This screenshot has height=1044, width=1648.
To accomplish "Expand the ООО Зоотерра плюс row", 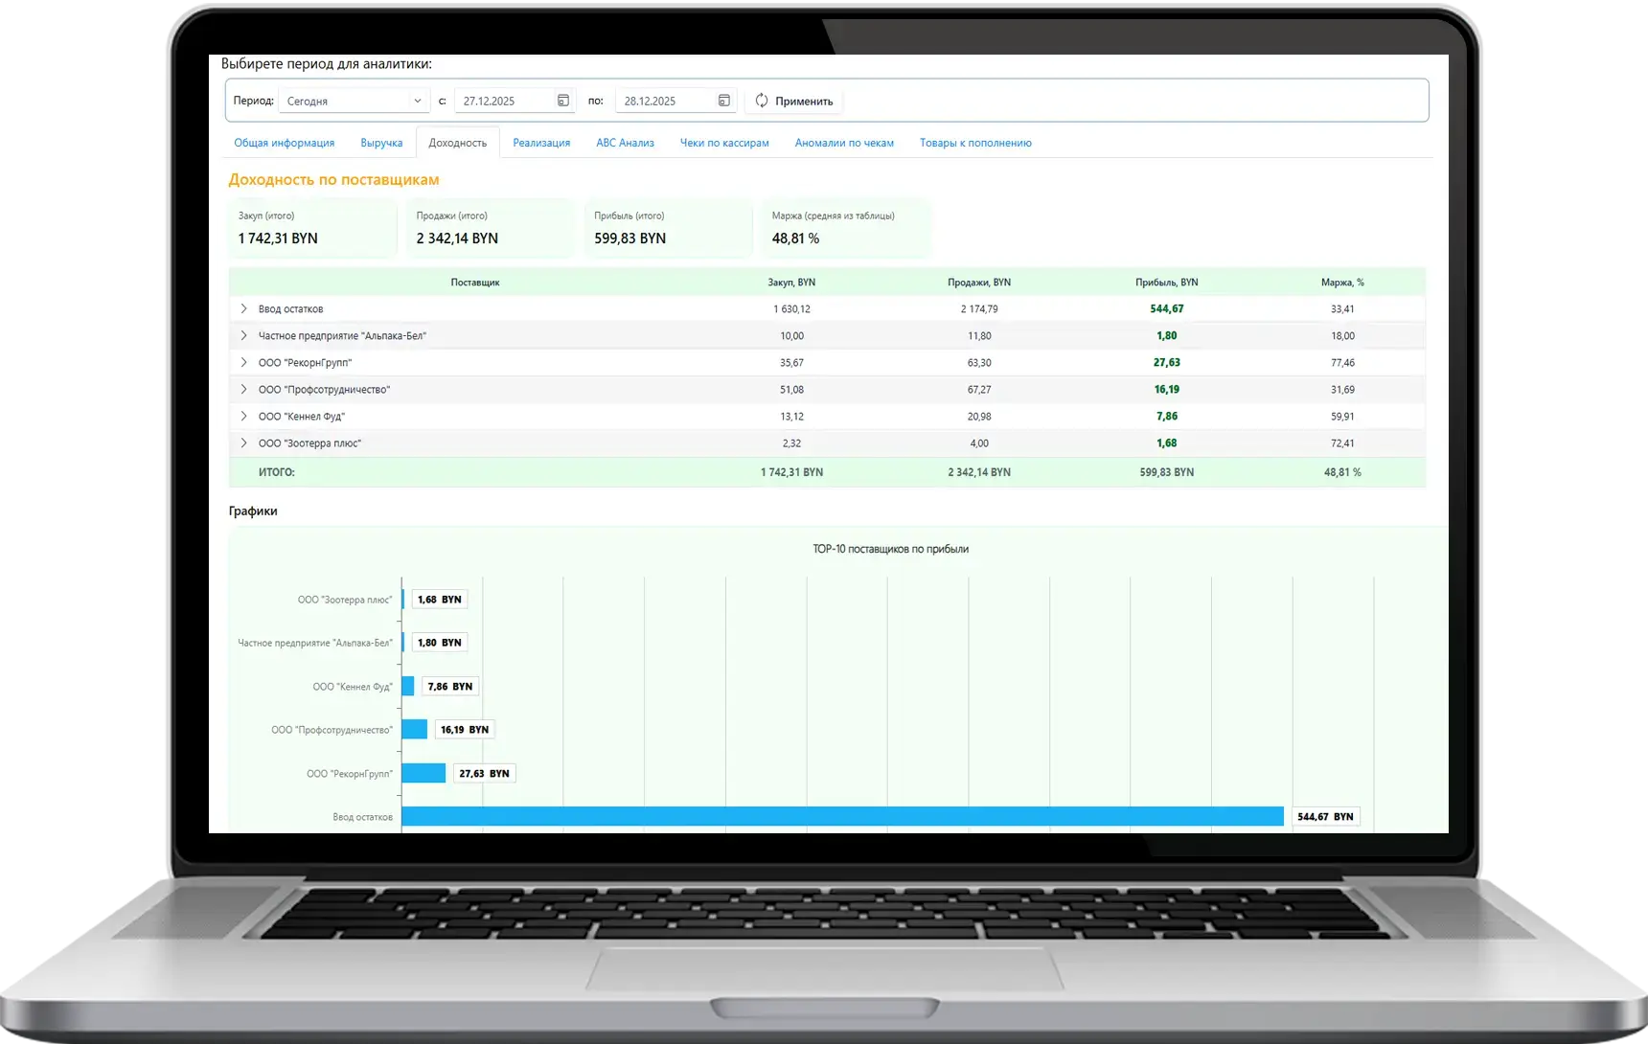I will [x=243, y=443].
